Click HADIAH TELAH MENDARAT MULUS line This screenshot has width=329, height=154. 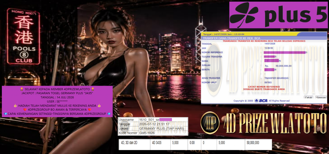click(x=57, y=106)
